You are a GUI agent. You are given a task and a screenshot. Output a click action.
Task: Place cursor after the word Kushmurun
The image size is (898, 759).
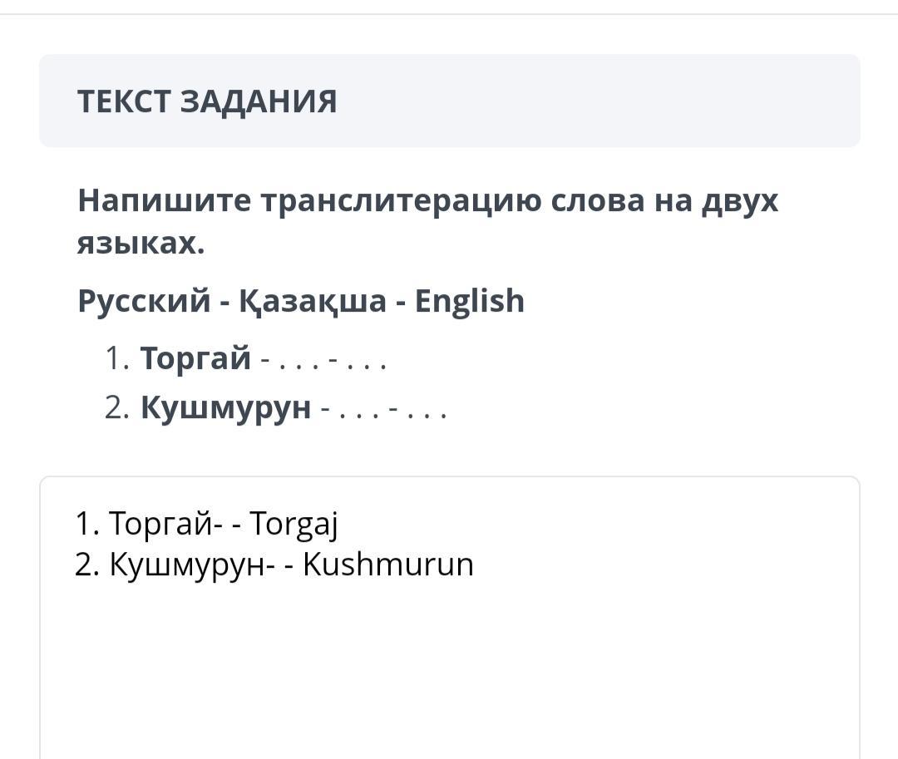pos(475,565)
